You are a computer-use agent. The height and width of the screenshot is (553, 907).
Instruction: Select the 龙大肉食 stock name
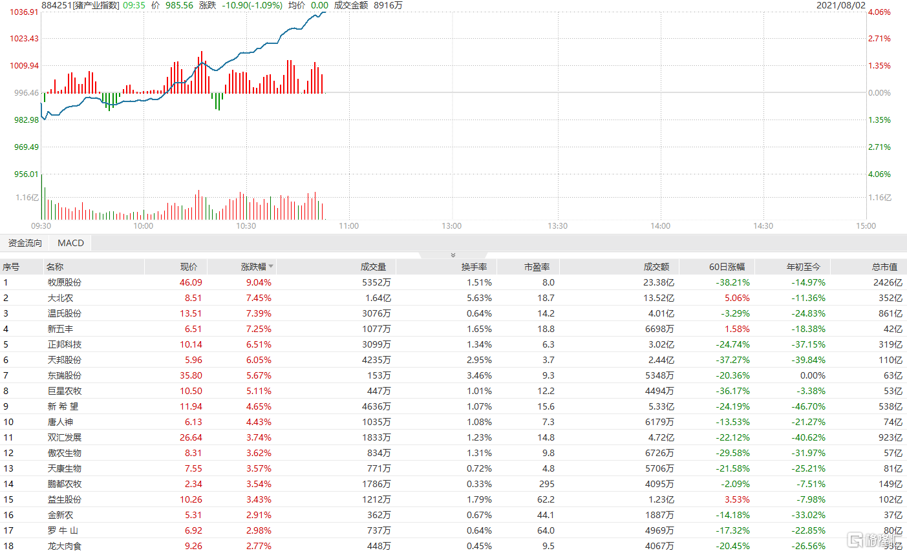[x=65, y=546]
